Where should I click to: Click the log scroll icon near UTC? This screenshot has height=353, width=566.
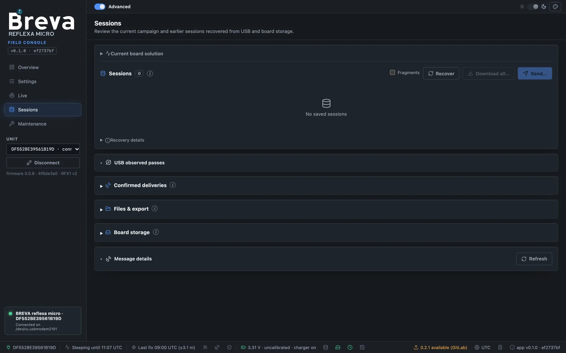[500, 347]
